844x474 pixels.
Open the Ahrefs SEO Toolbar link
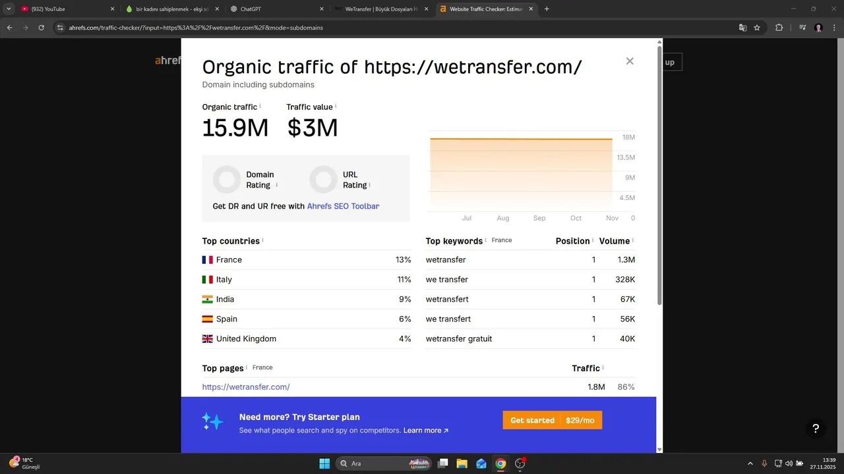coord(343,206)
